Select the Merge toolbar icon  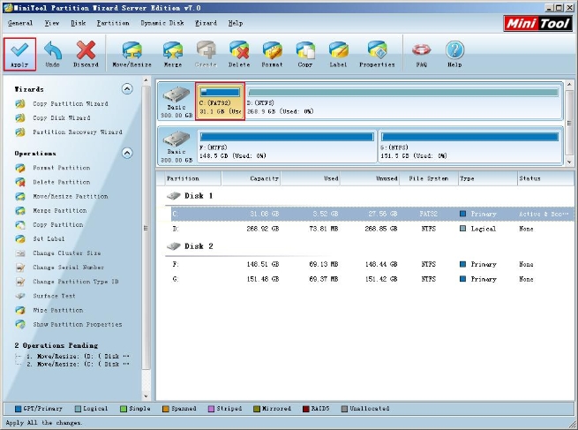point(172,50)
